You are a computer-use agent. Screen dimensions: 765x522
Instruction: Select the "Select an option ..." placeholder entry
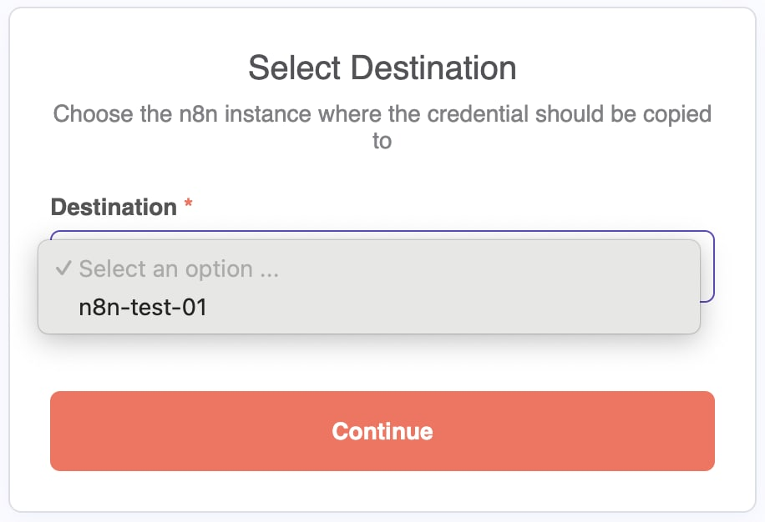tap(179, 269)
